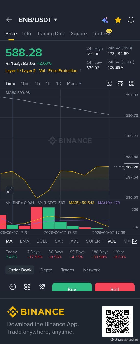
Task: Open chart indicator settings icon
Action: (120, 83)
